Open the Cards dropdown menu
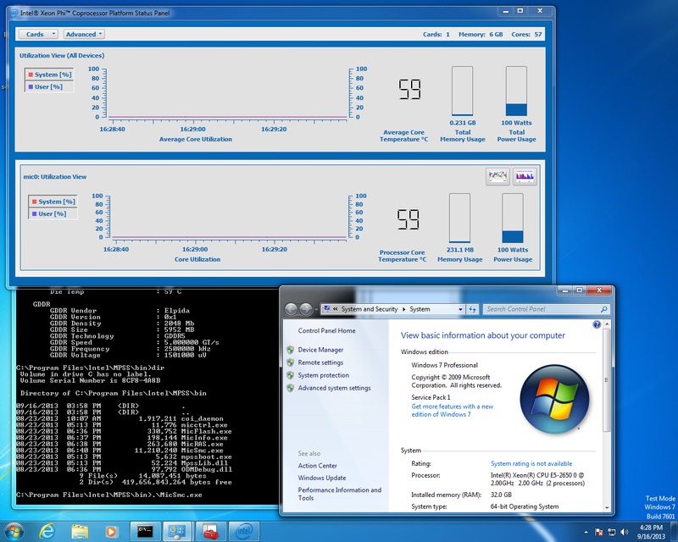678x542 pixels. 37,34
